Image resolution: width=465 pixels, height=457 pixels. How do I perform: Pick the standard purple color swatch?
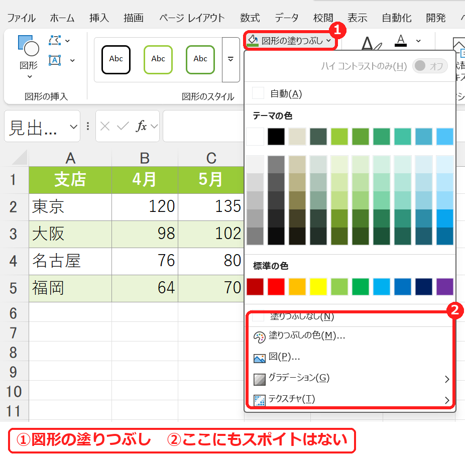(445, 287)
